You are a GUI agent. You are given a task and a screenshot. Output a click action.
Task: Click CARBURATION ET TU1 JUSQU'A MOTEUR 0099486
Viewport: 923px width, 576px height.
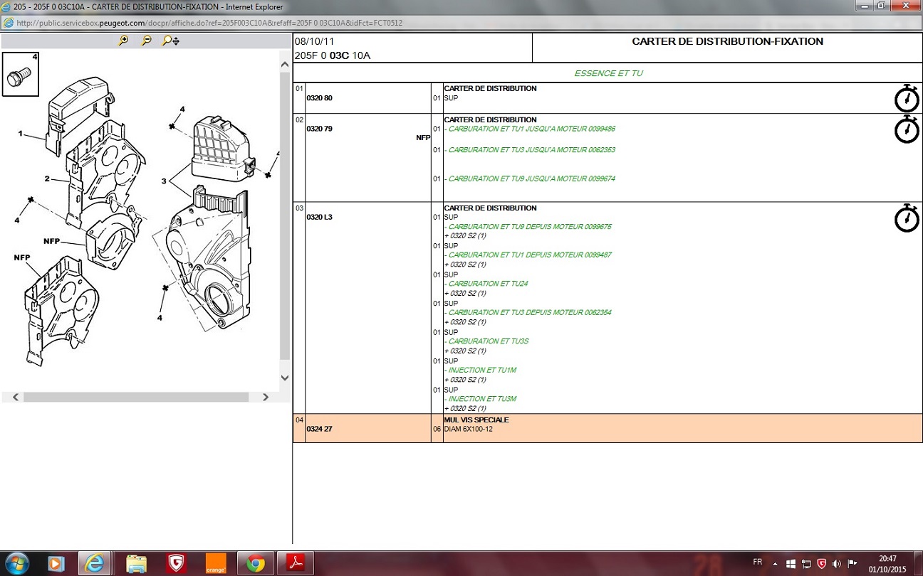pos(530,129)
